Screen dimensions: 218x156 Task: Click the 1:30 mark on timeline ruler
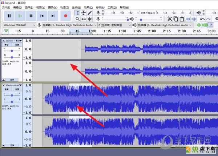click(122, 31)
